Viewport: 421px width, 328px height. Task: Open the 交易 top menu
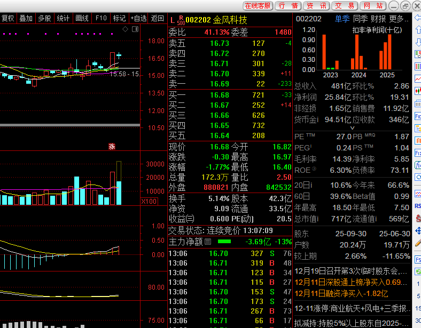[345, 6]
